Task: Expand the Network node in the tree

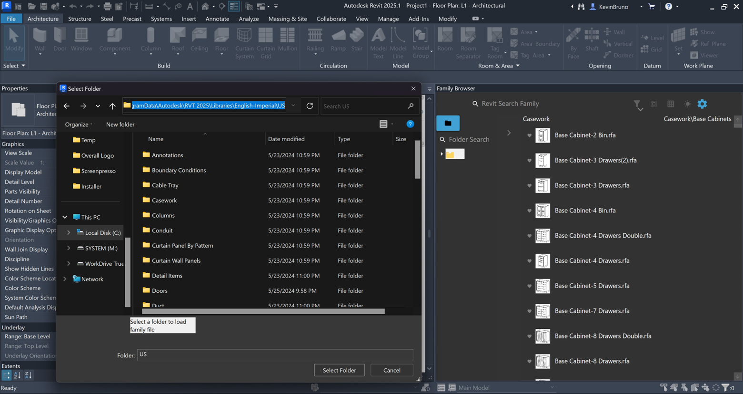Action: 65,279
